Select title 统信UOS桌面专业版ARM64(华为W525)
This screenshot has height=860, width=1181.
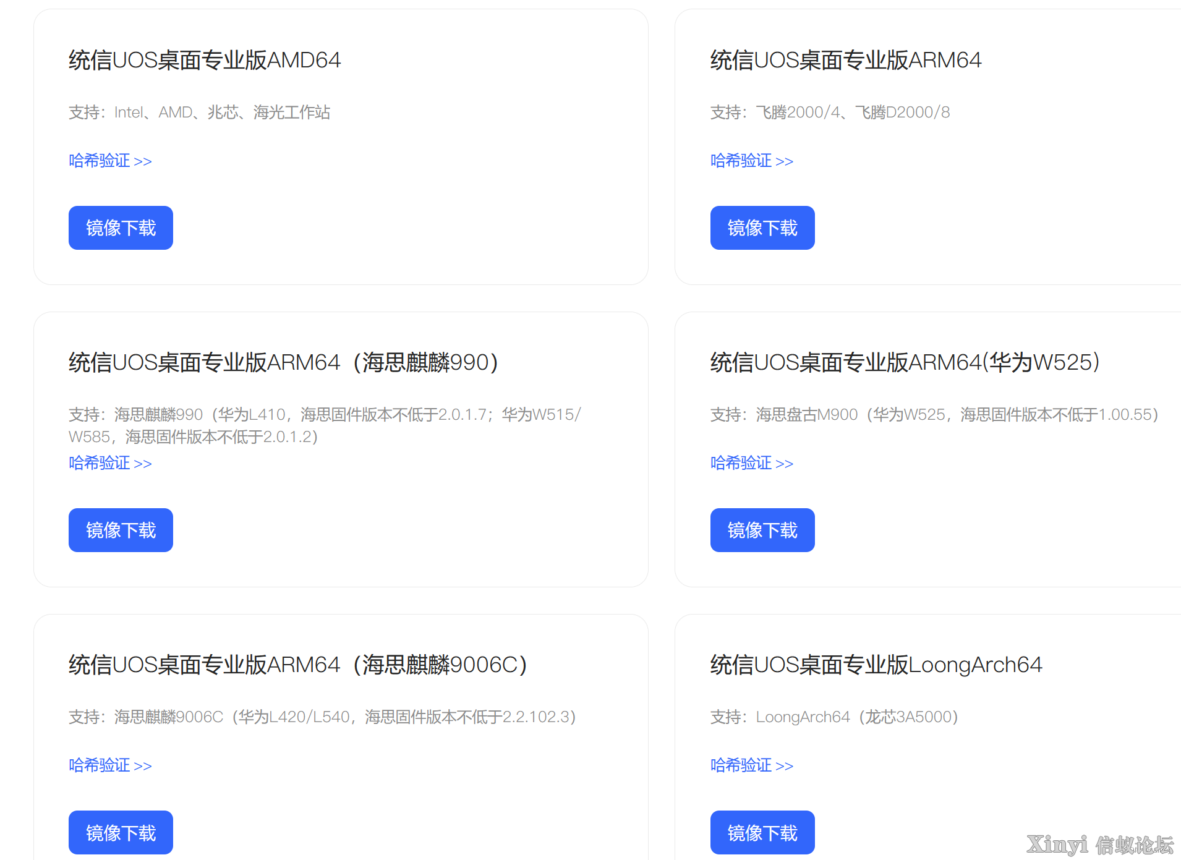[x=905, y=362]
